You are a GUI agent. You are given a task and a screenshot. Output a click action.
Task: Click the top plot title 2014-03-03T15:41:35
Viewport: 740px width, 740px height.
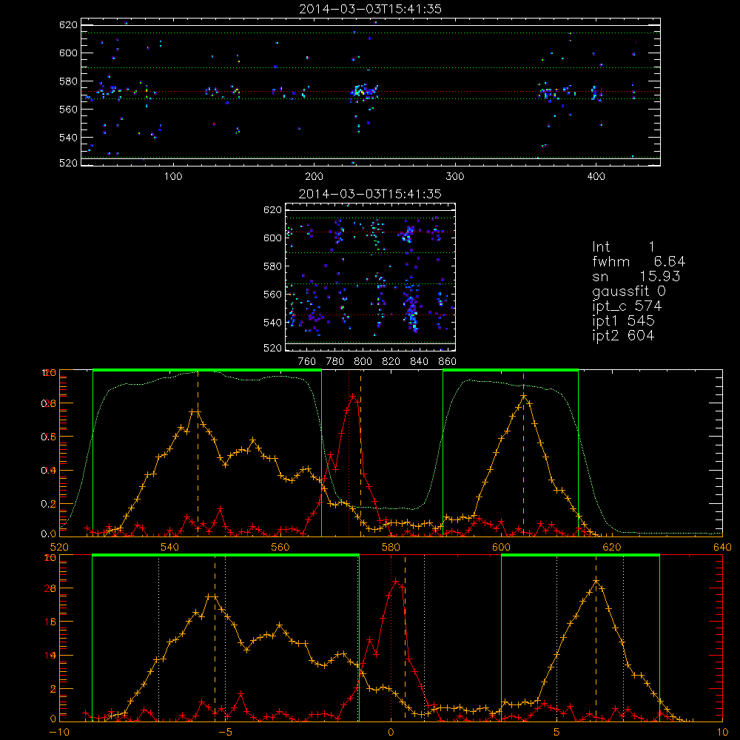click(370, 9)
